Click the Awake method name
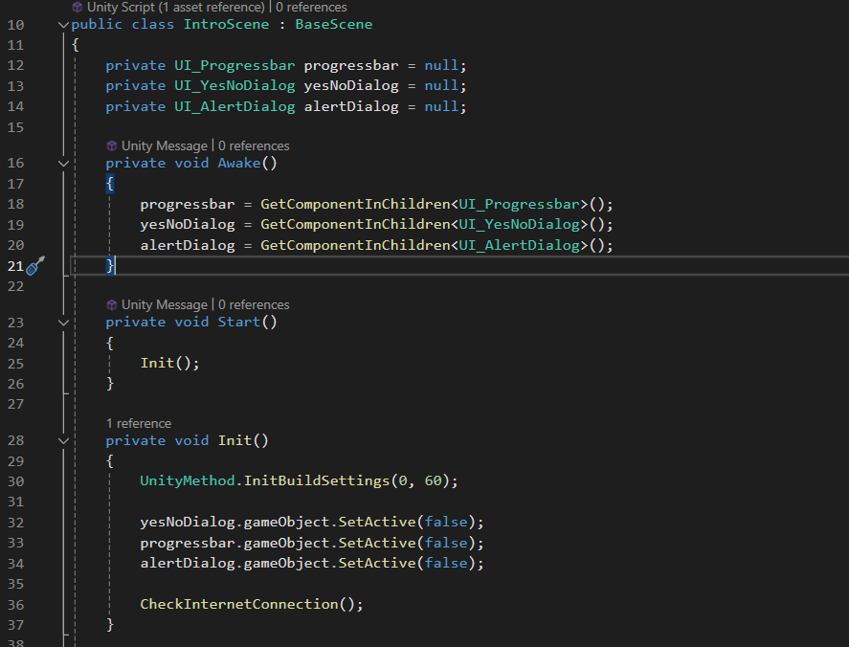This screenshot has width=849, height=647. coord(239,163)
